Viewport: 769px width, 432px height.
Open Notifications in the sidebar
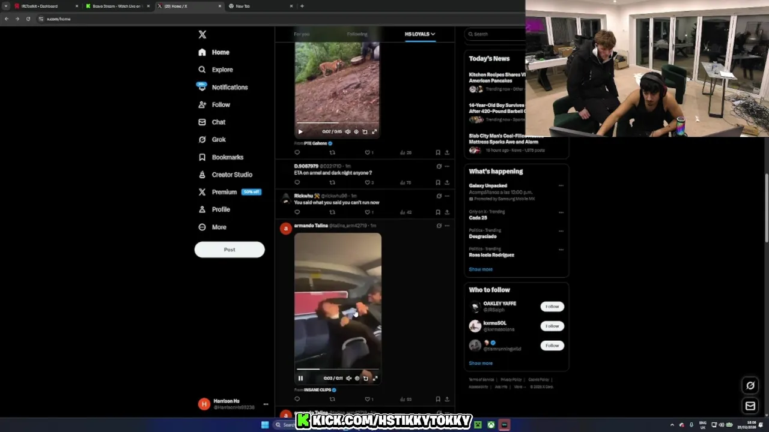pos(222,87)
